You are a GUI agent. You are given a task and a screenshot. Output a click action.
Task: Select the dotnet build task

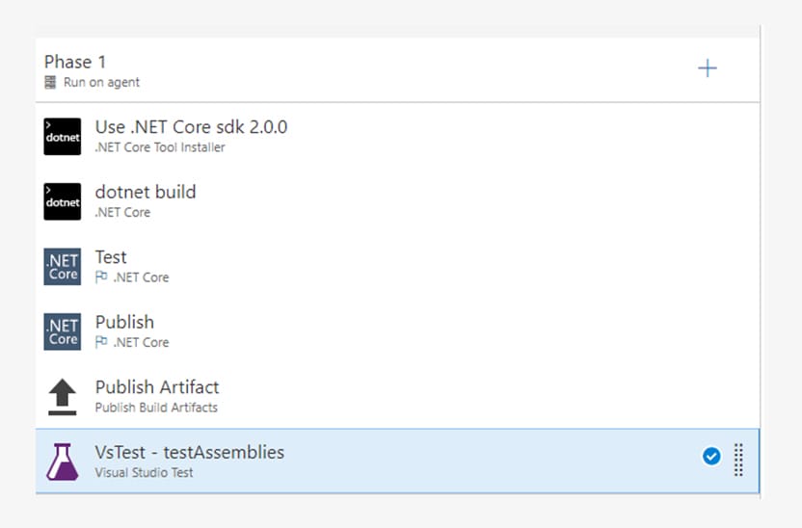(397, 201)
